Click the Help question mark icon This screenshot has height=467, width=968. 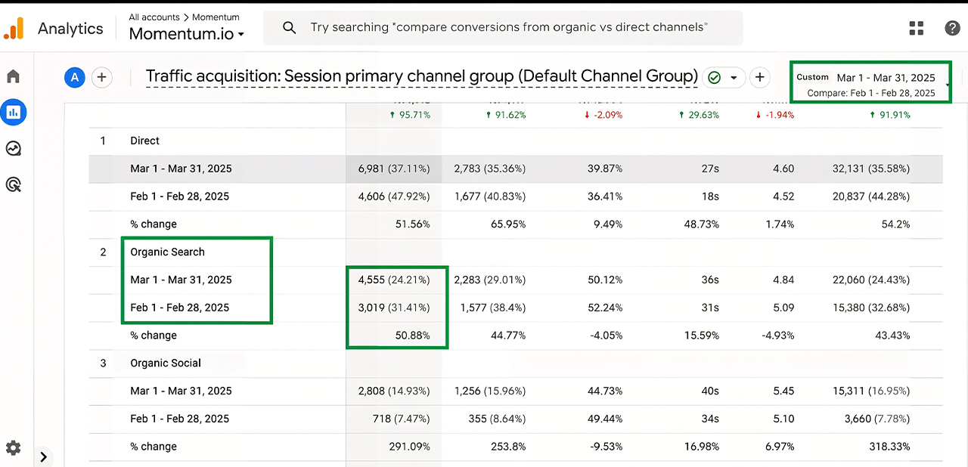[952, 28]
